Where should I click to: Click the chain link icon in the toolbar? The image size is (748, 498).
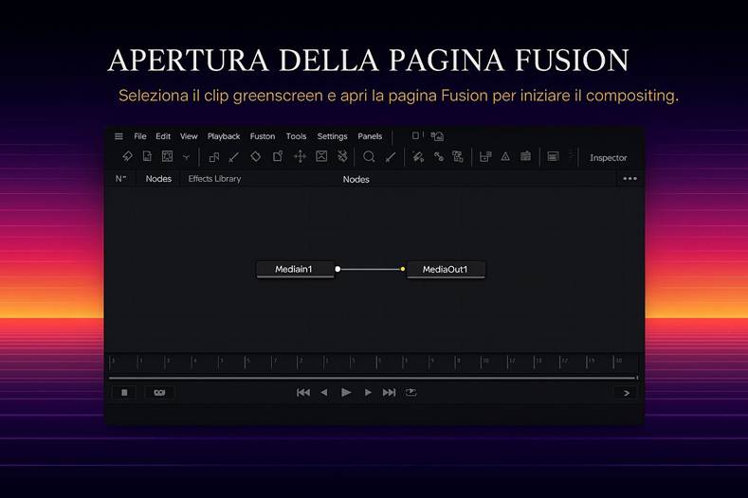(439, 157)
